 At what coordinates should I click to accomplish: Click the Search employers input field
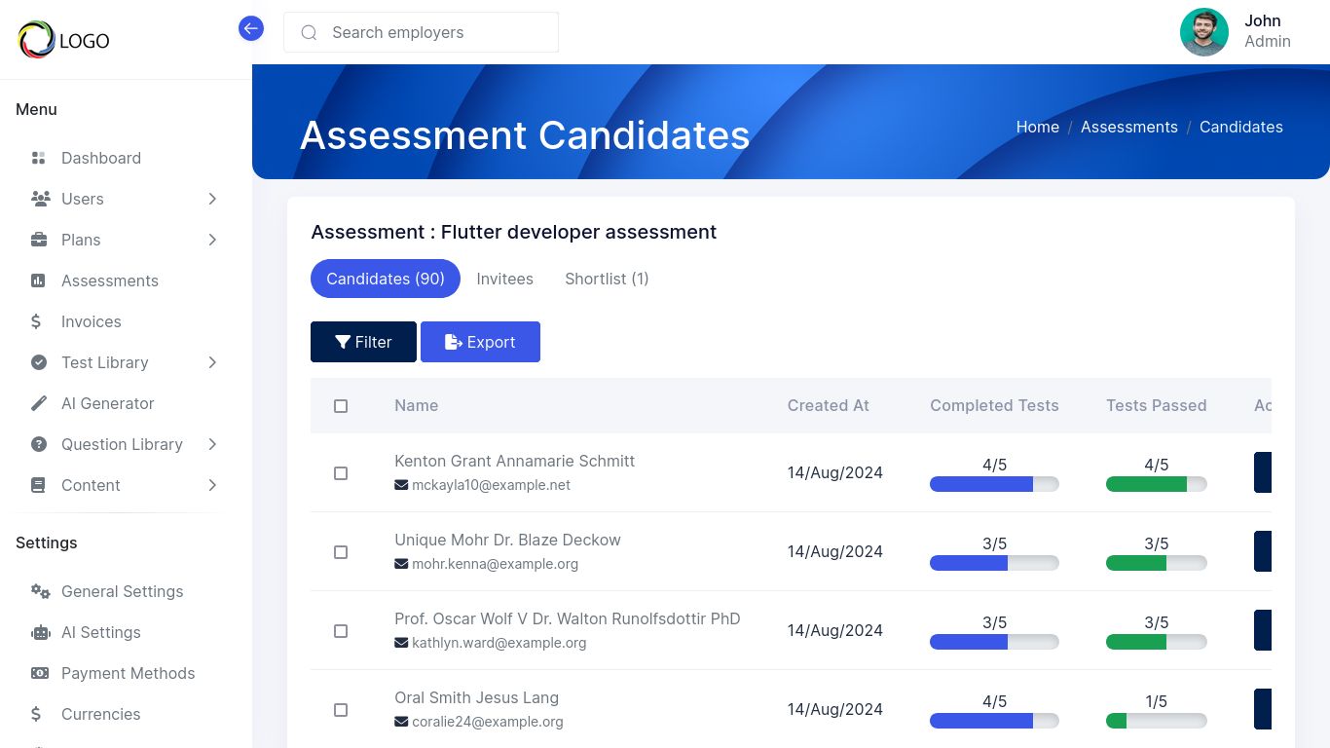click(x=428, y=32)
